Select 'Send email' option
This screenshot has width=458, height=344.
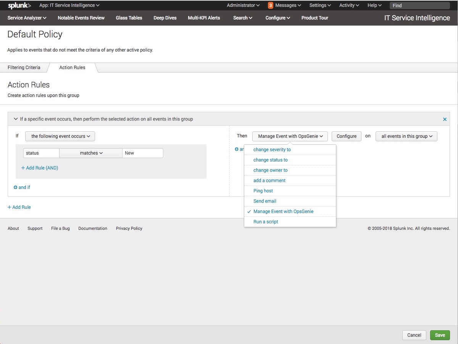click(290, 201)
